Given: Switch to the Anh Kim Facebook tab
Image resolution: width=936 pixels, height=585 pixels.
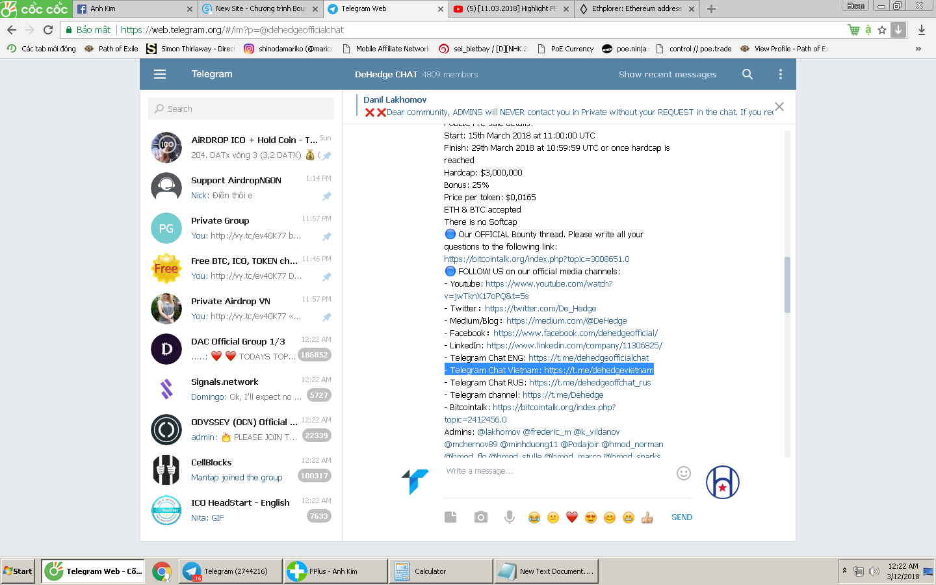Looking at the screenshot, I should [134, 9].
